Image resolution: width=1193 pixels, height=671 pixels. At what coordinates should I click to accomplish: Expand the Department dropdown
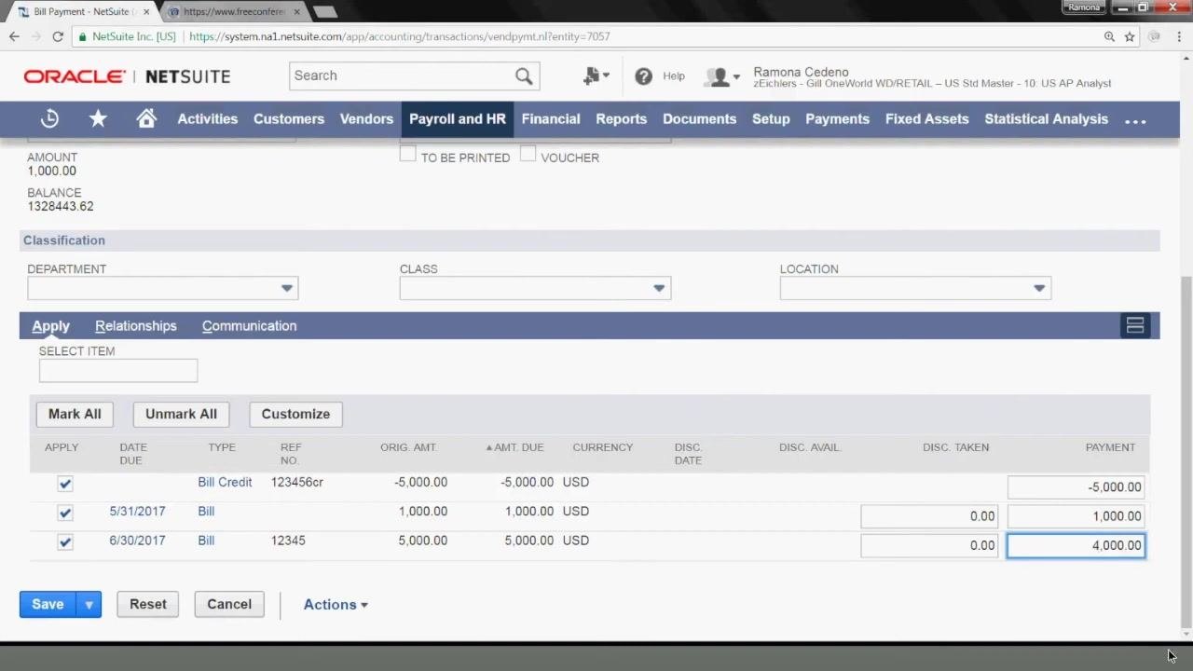click(287, 289)
